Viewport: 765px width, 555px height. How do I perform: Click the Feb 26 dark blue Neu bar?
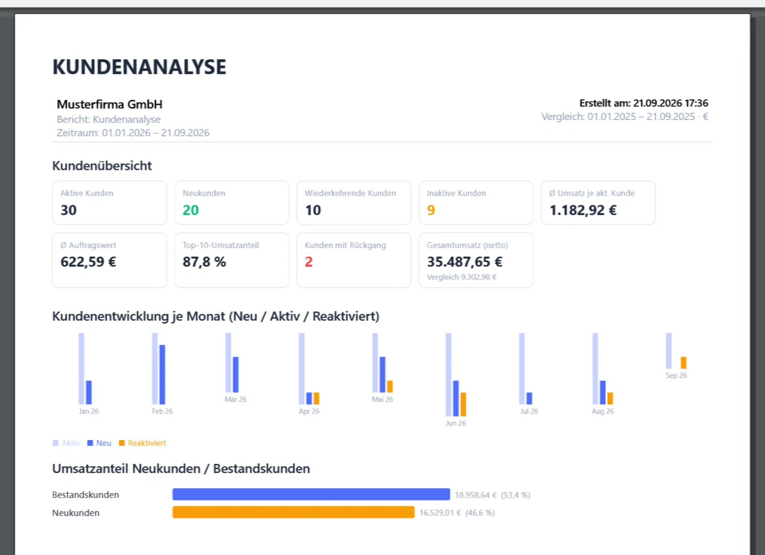[x=162, y=375]
